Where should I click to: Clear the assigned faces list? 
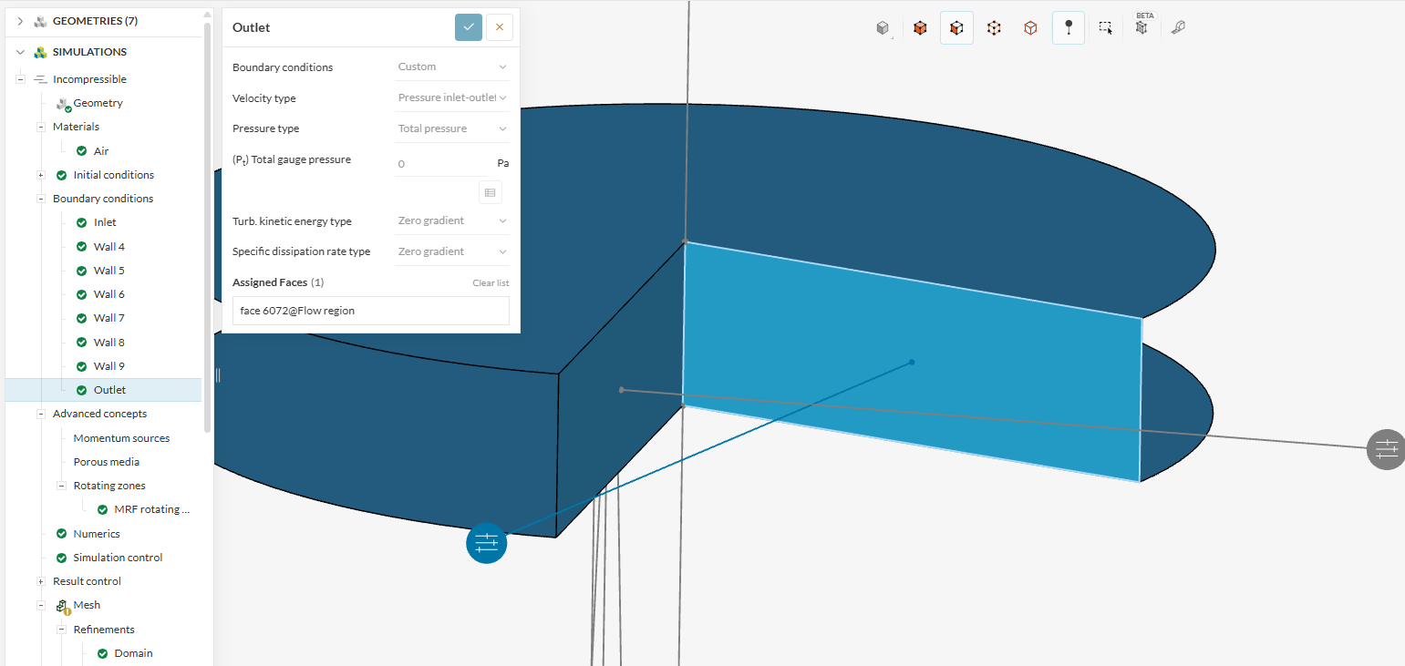click(x=491, y=283)
